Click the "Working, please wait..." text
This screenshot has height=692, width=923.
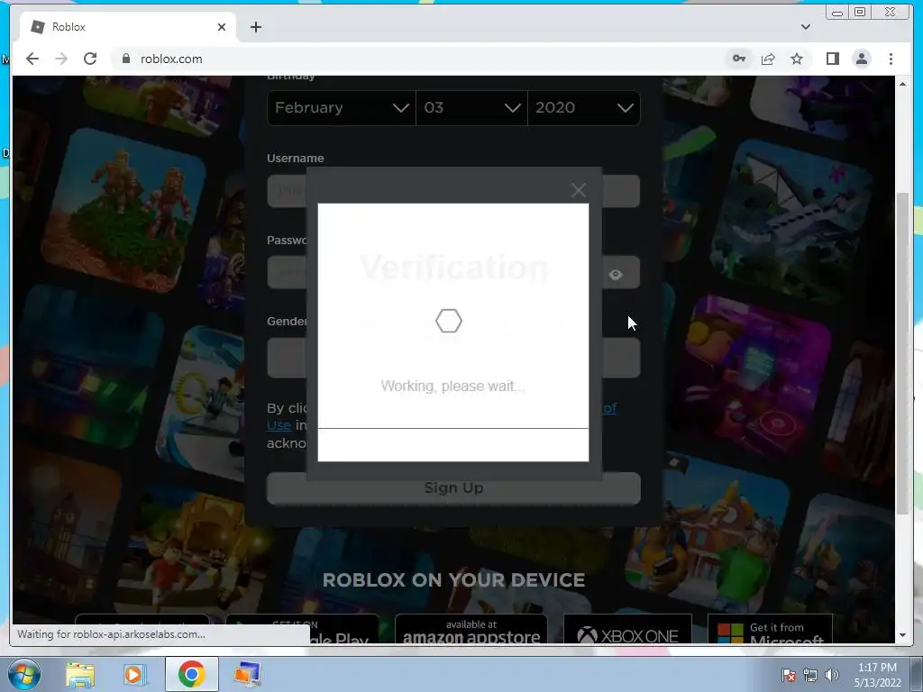pyautogui.click(x=452, y=386)
